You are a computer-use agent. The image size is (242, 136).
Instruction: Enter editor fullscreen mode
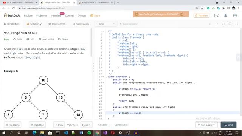click(x=237, y=24)
